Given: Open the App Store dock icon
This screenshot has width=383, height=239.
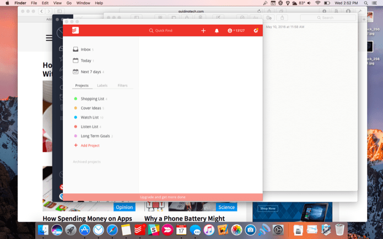Looking at the screenshot, I should [84, 230].
